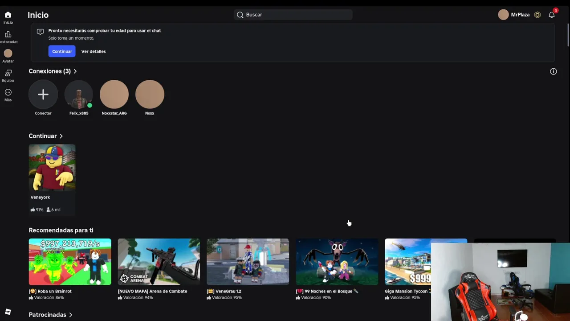Open the Destacadas charts icon in sidebar
Image resolution: width=570 pixels, height=321 pixels.
[8, 34]
